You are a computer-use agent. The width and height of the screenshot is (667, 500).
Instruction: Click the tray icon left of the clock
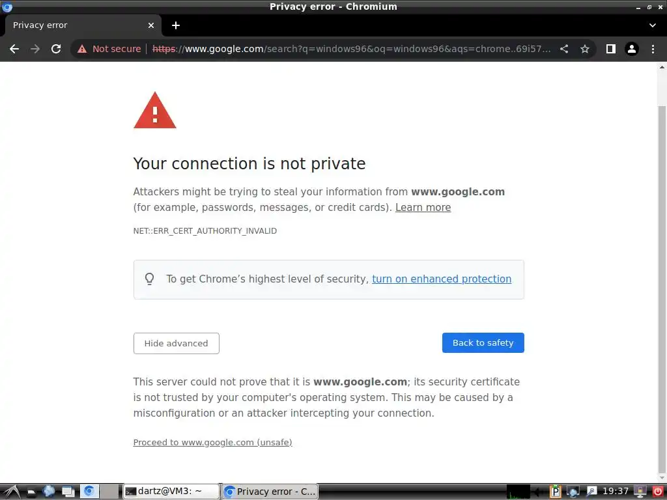click(x=591, y=492)
